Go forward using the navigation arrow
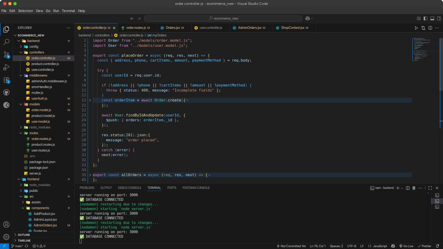Screen dimensions: 443x249 [x=139, y=18]
